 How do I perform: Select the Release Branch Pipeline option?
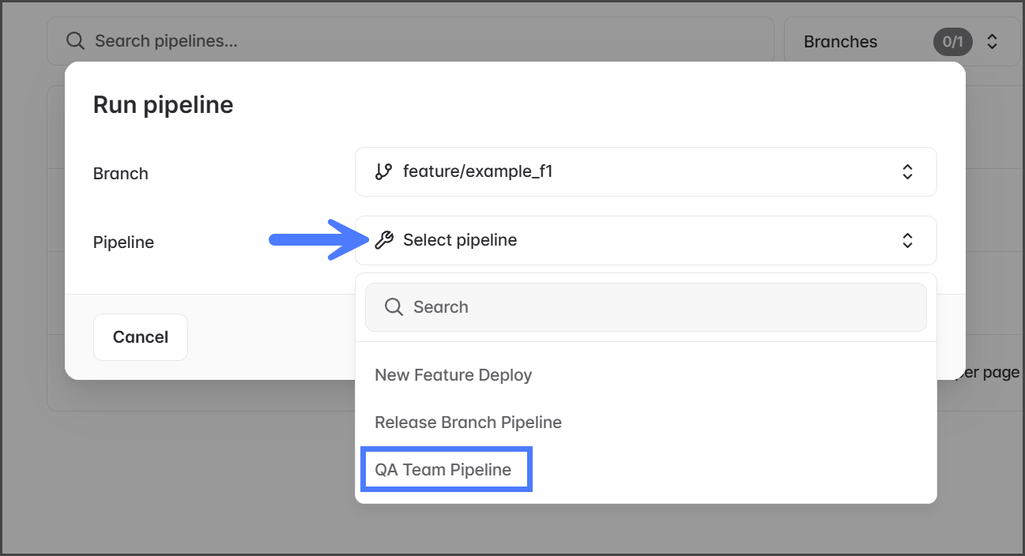(x=468, y=423)
